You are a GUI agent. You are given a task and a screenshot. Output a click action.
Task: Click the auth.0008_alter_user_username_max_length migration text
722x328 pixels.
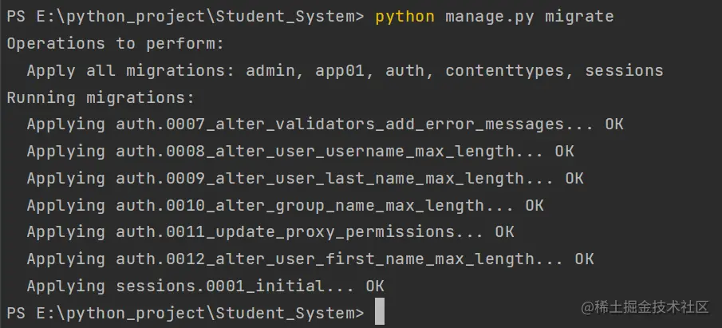315,151
